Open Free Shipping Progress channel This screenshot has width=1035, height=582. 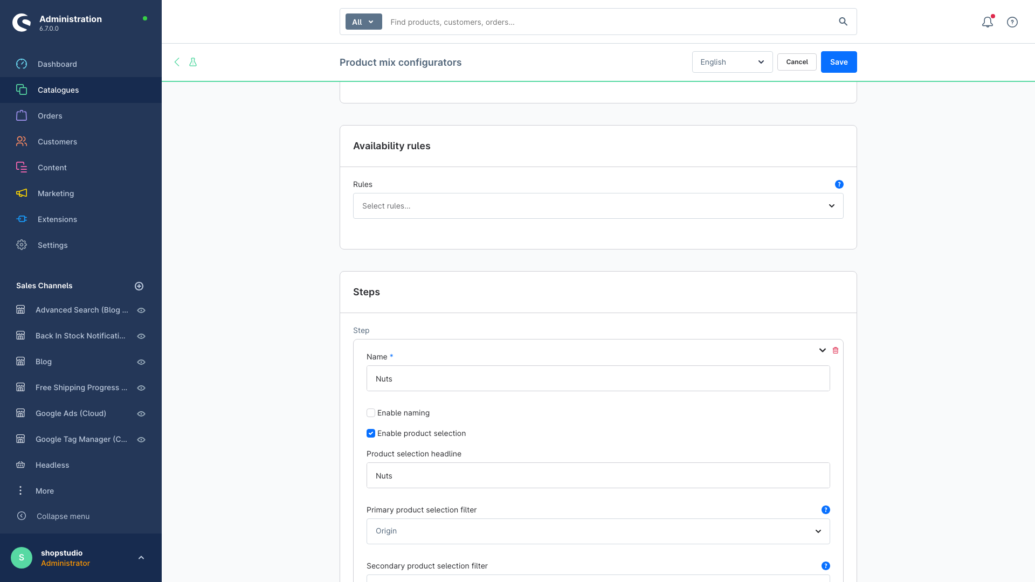[81, 387]
